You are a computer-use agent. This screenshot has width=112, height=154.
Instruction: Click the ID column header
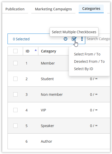point(28,51)
